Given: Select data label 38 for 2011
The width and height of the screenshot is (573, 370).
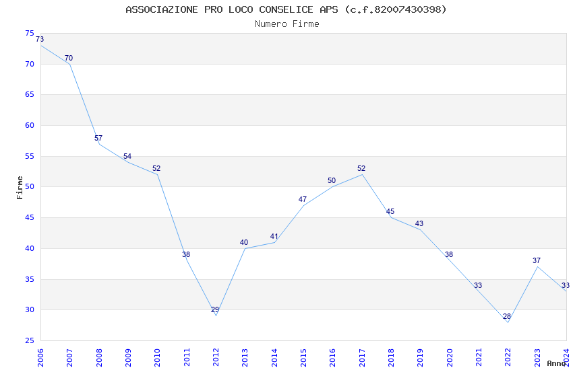Looking at the screenshot, I should point(186,254).
